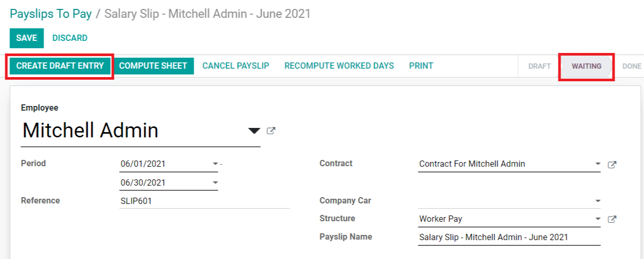Print the payslip

pos(421,66)
